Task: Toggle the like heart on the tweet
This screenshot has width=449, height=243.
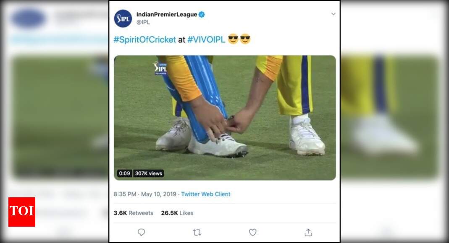Action: coord(252,232)
